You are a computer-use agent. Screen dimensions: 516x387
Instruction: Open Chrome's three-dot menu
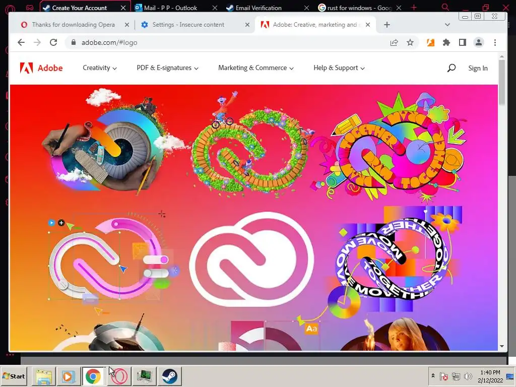coord(495,42)
